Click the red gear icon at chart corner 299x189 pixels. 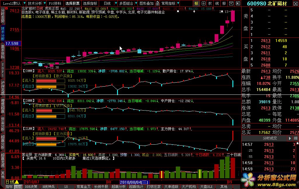[x=7, y=8]
